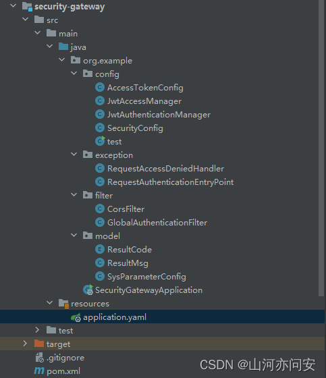Screen dimensions: 326x378
Task: Select the JwtAuthenticationManager class
Action: coord(159,115)
